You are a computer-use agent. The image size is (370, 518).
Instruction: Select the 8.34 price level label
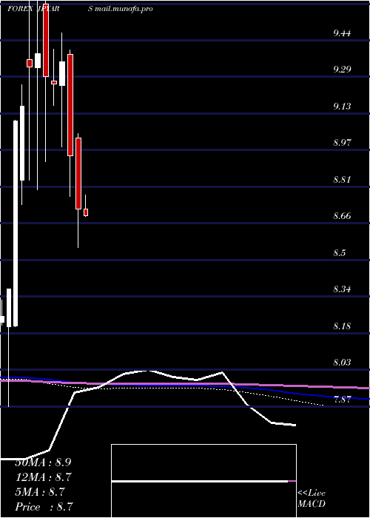[x=342, y=290]
